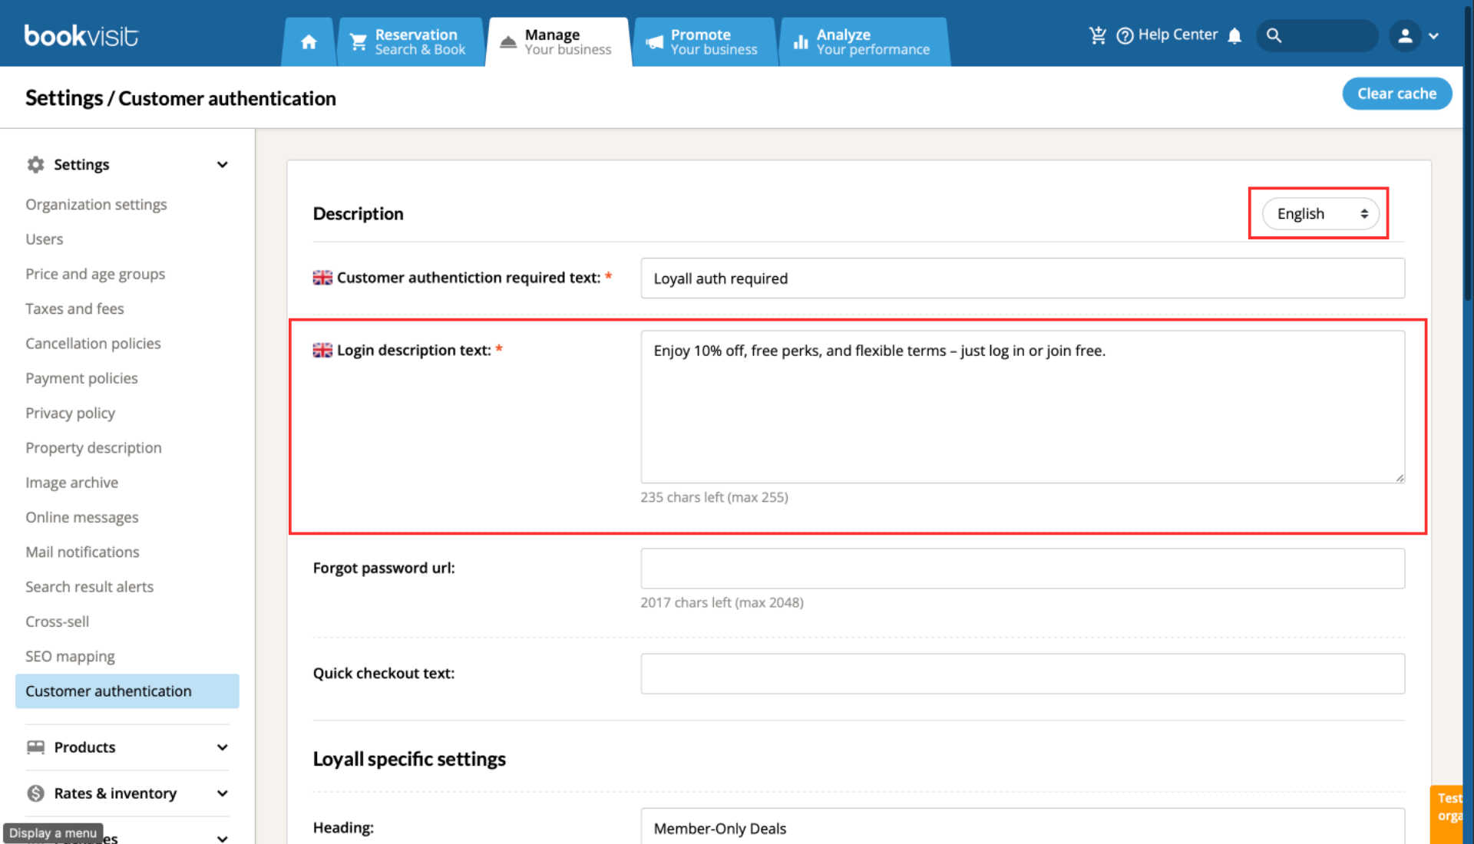
Task: Click the Login description text area
Action: (1023, 407)
